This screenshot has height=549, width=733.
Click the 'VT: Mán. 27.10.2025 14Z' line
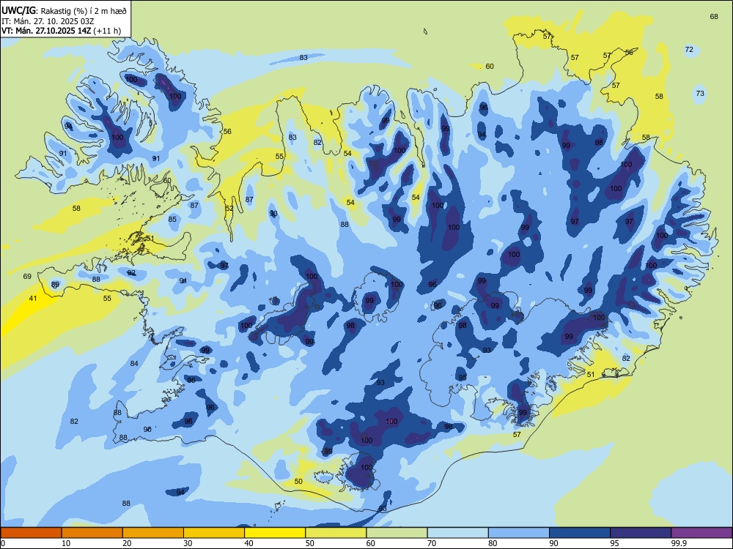[46, 31]
